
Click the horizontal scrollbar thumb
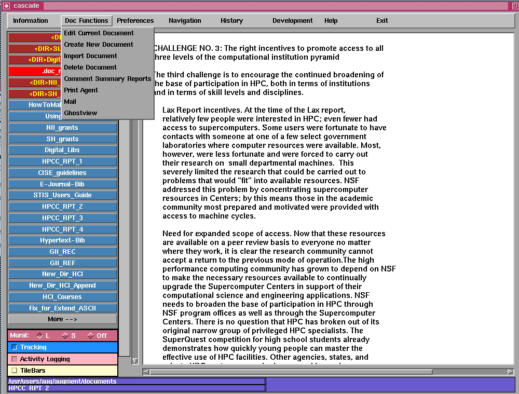tap(291, 372)
